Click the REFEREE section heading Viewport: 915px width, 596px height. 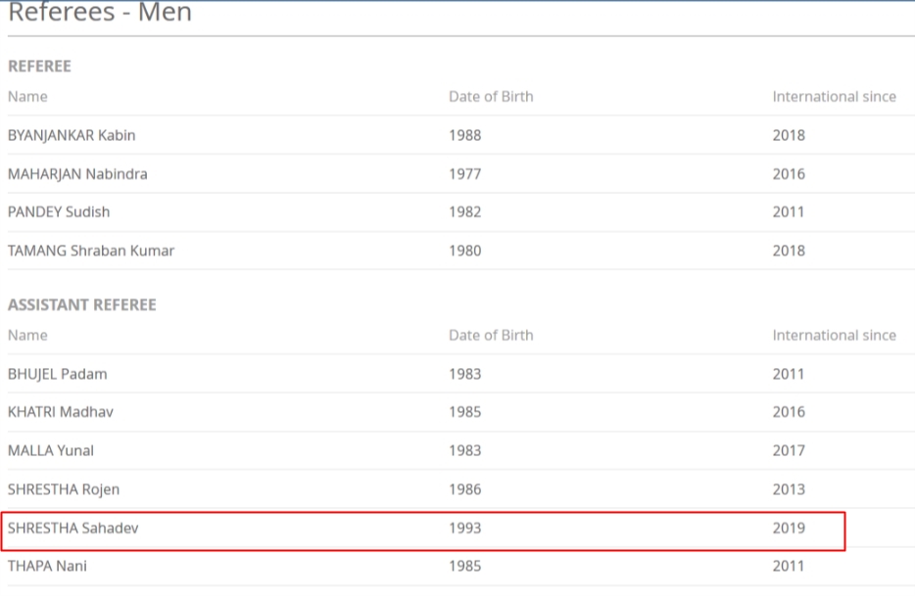39,67
